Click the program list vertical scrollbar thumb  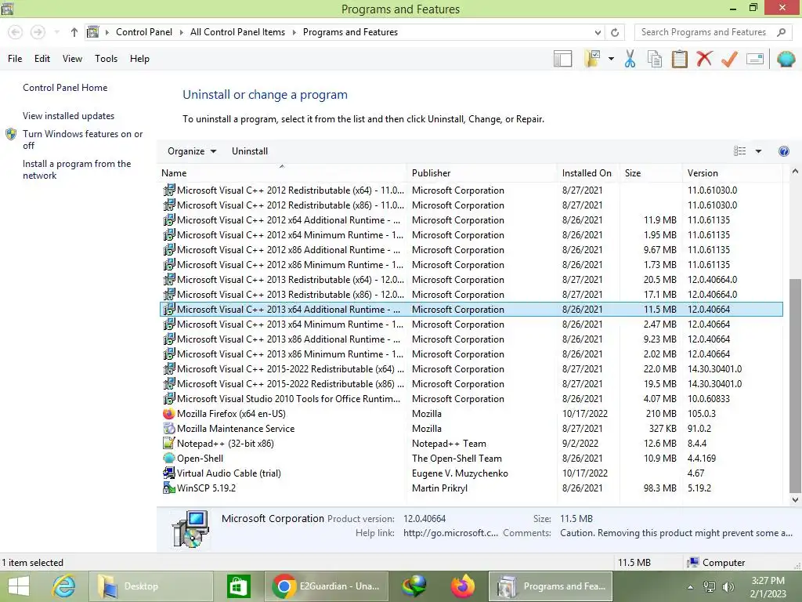click(795, 385)
